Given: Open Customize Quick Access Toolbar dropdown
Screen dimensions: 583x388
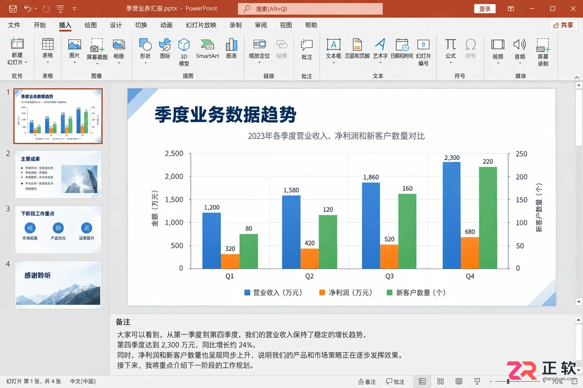Looking at the screenshot, I should (74, 9).
